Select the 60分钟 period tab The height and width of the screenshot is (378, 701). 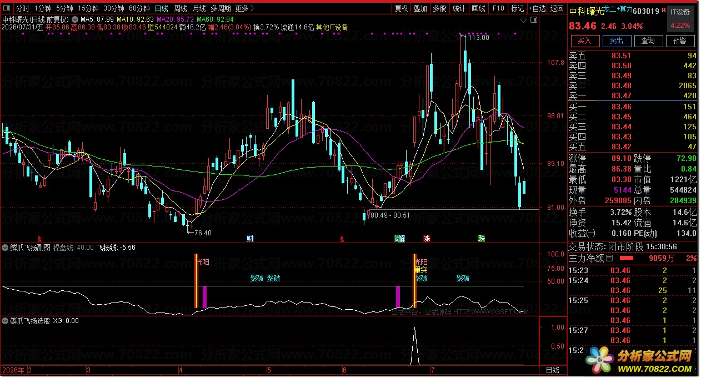click(x=139, y=8)
